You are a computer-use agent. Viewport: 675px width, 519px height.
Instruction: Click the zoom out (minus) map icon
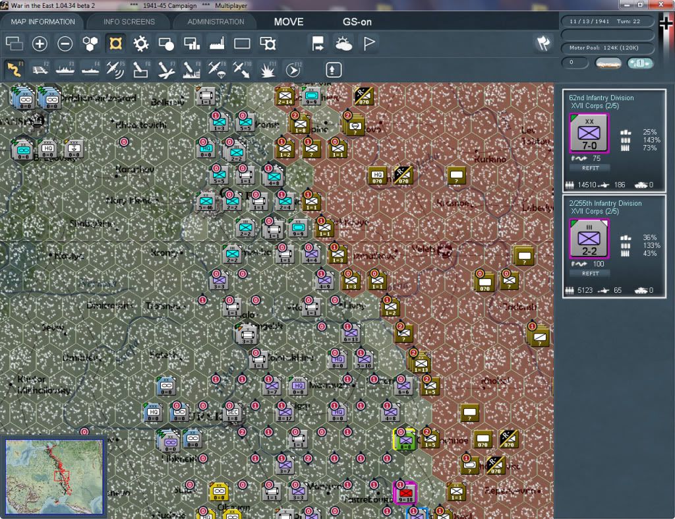(x=65, y=44)
